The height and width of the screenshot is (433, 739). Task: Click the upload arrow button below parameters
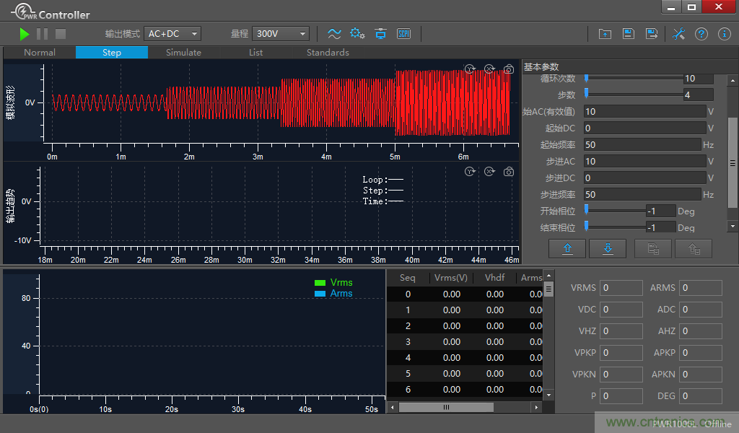pos(568,248)
